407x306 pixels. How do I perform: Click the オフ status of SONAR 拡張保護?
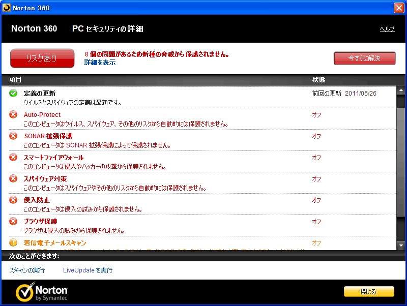[316, 136]
